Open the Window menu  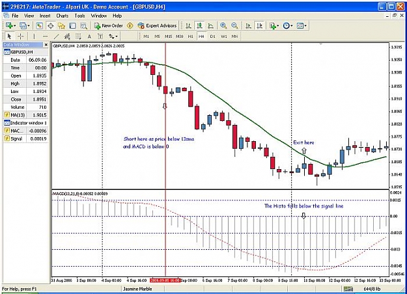pyautogui.click(x=98, y=16)
